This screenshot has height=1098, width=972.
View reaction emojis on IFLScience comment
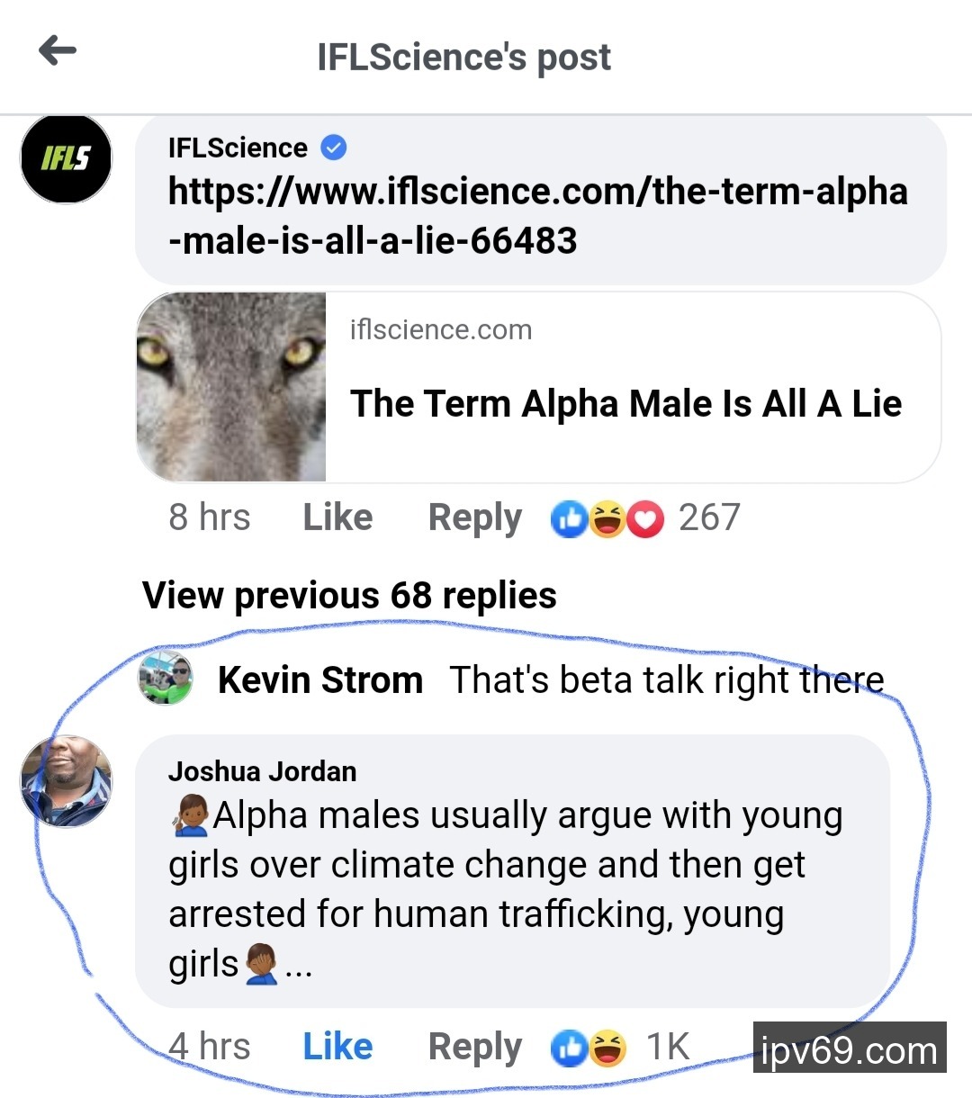[607, 518]
